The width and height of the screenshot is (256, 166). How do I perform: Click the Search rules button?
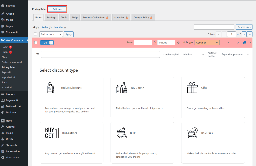244,27
